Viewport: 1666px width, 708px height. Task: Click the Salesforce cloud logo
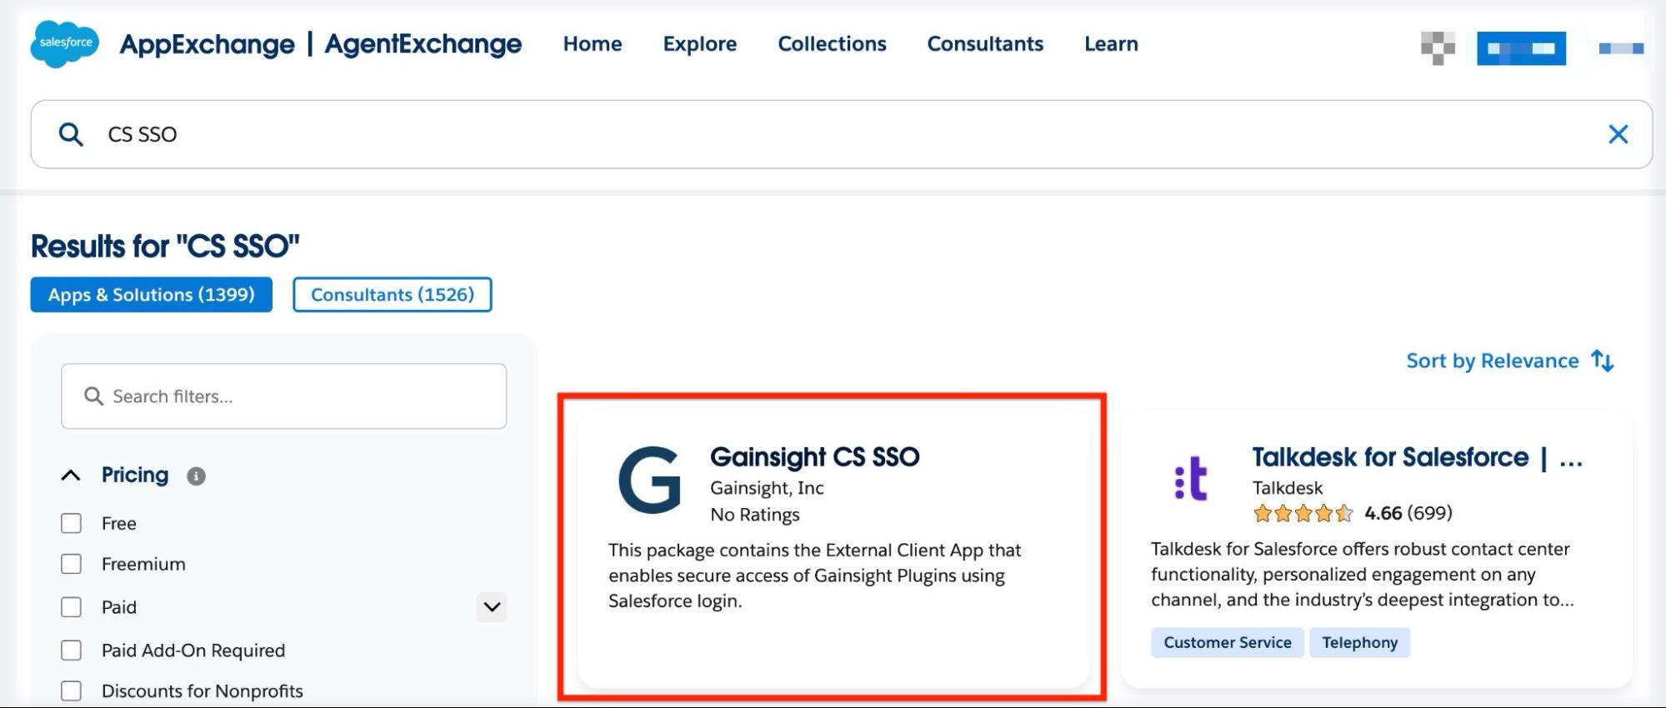pos(65,43)
